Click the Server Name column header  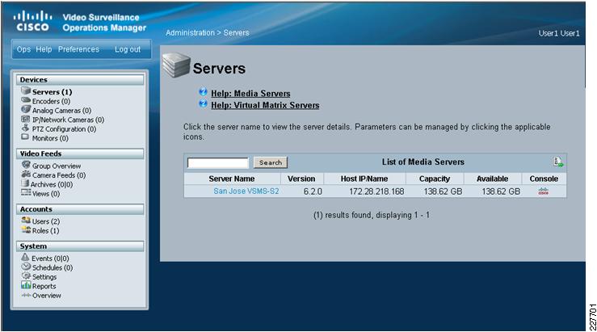pos(232,179)
